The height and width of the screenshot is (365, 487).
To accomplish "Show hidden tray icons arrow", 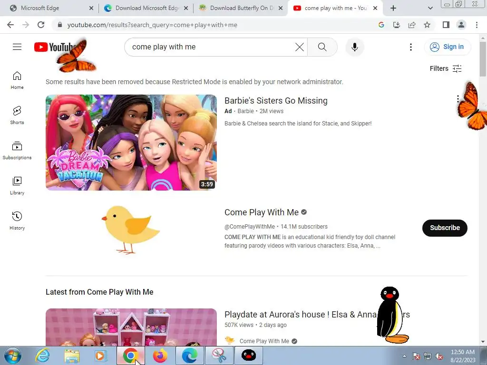I will click(x=404, y=356).
